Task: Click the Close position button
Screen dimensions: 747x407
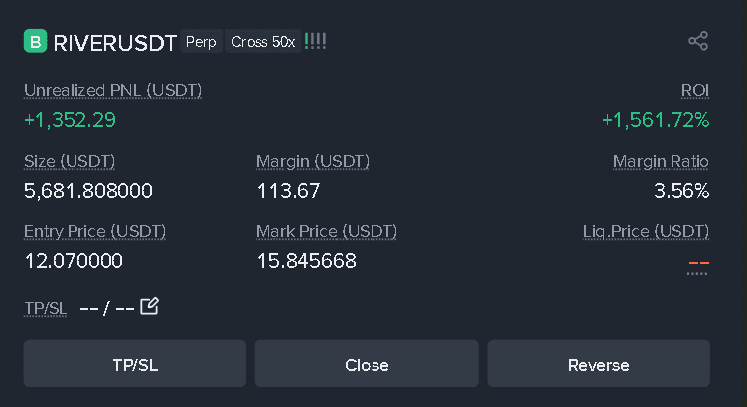Action: pos(367,364)
